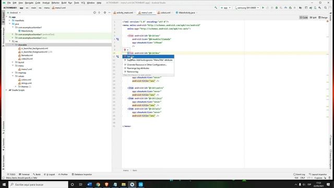Open the Layout Inspector

[318, 174]
